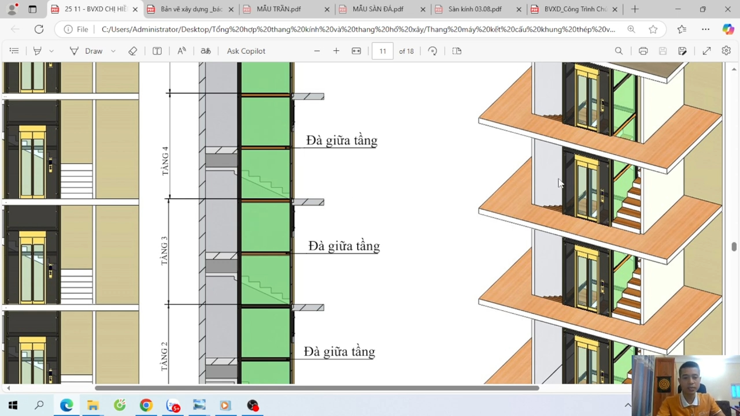The width and height of the screenshot is (740, 416).
Task: Rotate the PDF page
Action: click(432, 51)
